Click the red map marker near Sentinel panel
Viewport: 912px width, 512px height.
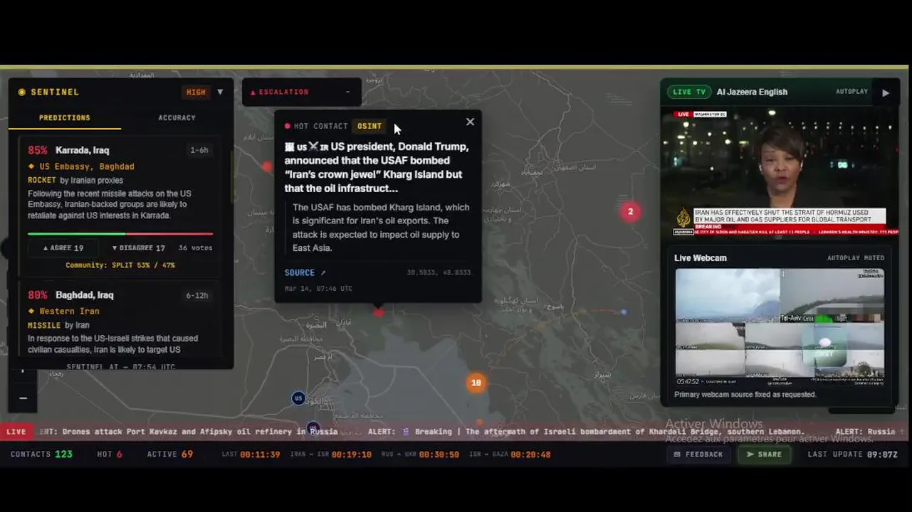tap(267, 167)
